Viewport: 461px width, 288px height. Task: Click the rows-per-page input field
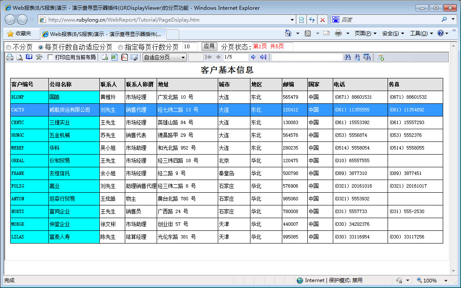[x=190, y=47]
